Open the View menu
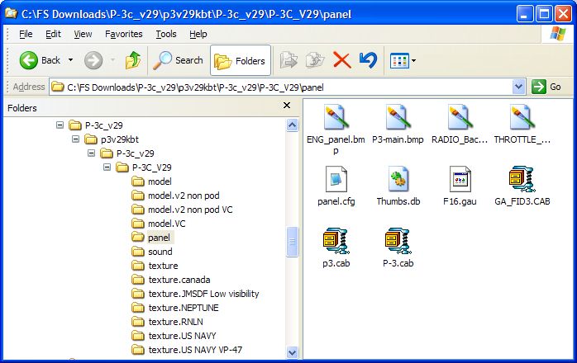Image resolution: width=577 pixels, height=363 pixels. point(83,34)
